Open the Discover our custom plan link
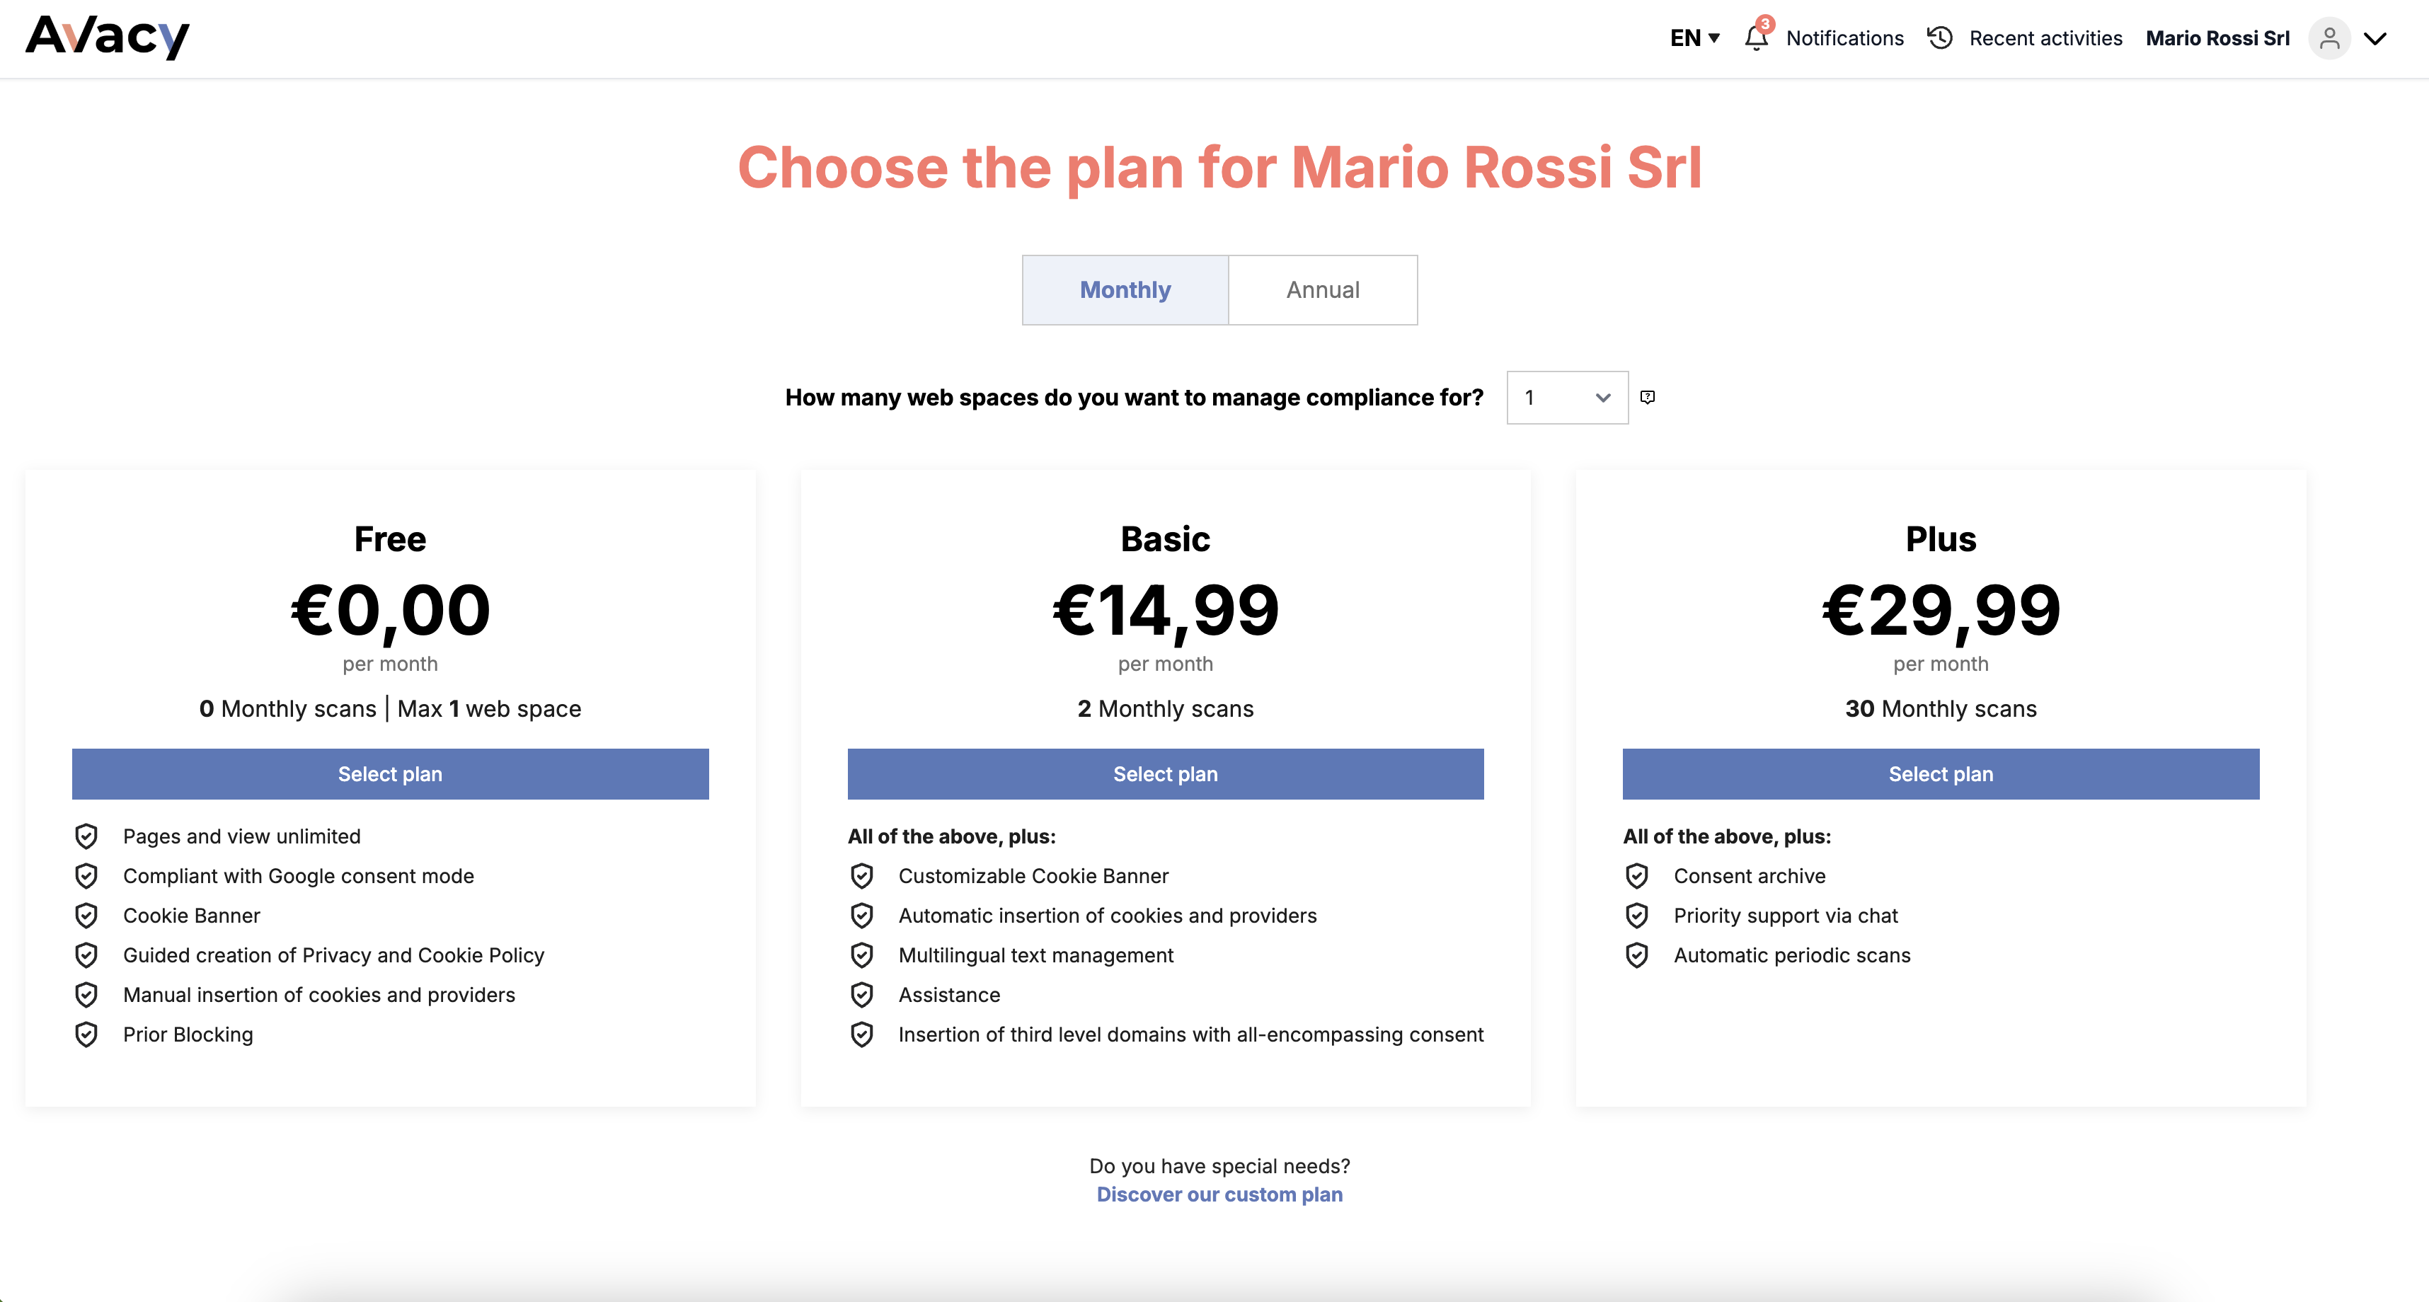The width and height of the screenshot is (2429, 1302). coord(1219,1194)
